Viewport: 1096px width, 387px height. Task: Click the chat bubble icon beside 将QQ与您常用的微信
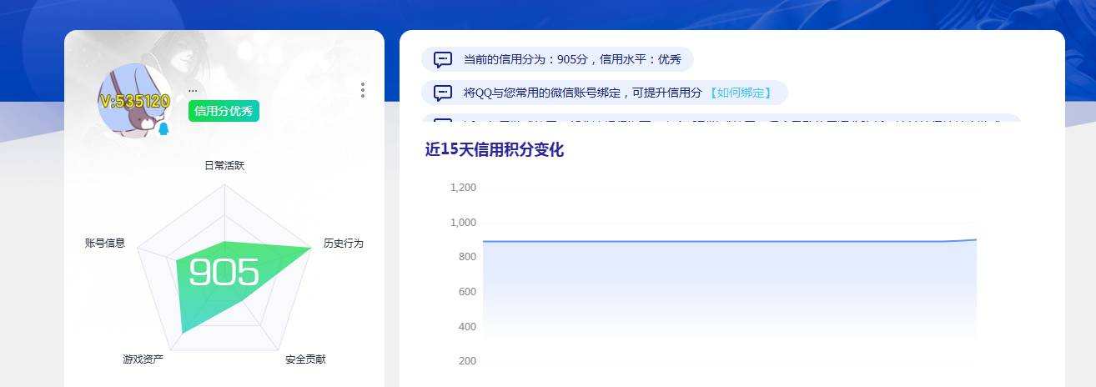point(443,93)
